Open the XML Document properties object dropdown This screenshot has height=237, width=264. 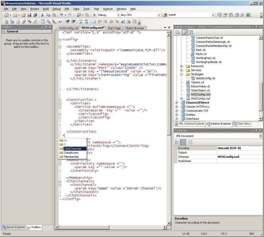click(x=260, y=136)
